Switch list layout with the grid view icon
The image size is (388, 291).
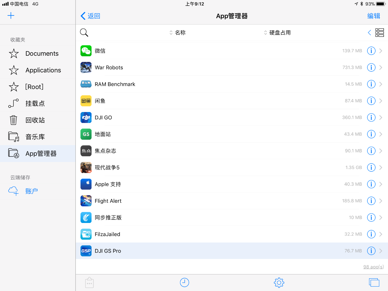(379, 33)
